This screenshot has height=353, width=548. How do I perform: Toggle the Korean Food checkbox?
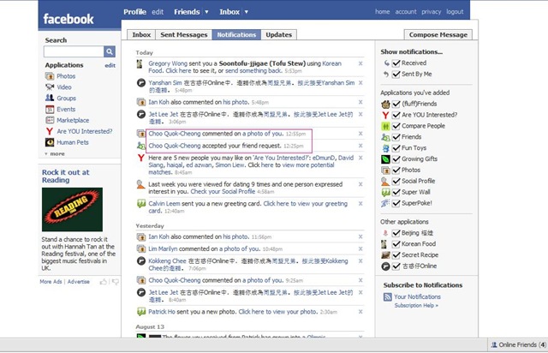point(396,244)
